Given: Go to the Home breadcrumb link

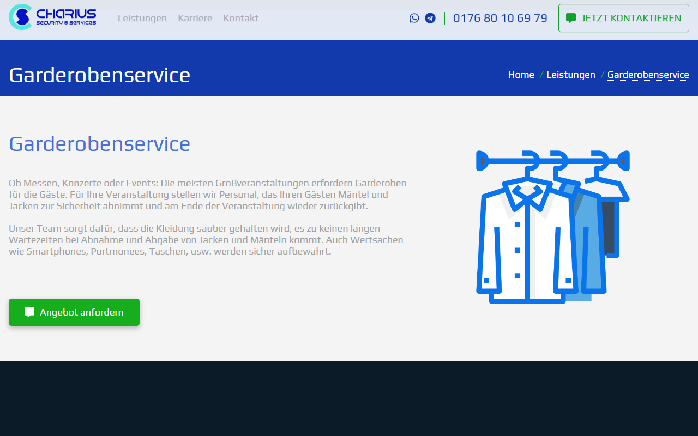Looking at the screenshot, I should (521, 75).
